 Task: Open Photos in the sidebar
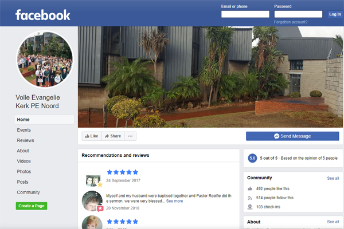click(x=25, y=172)
